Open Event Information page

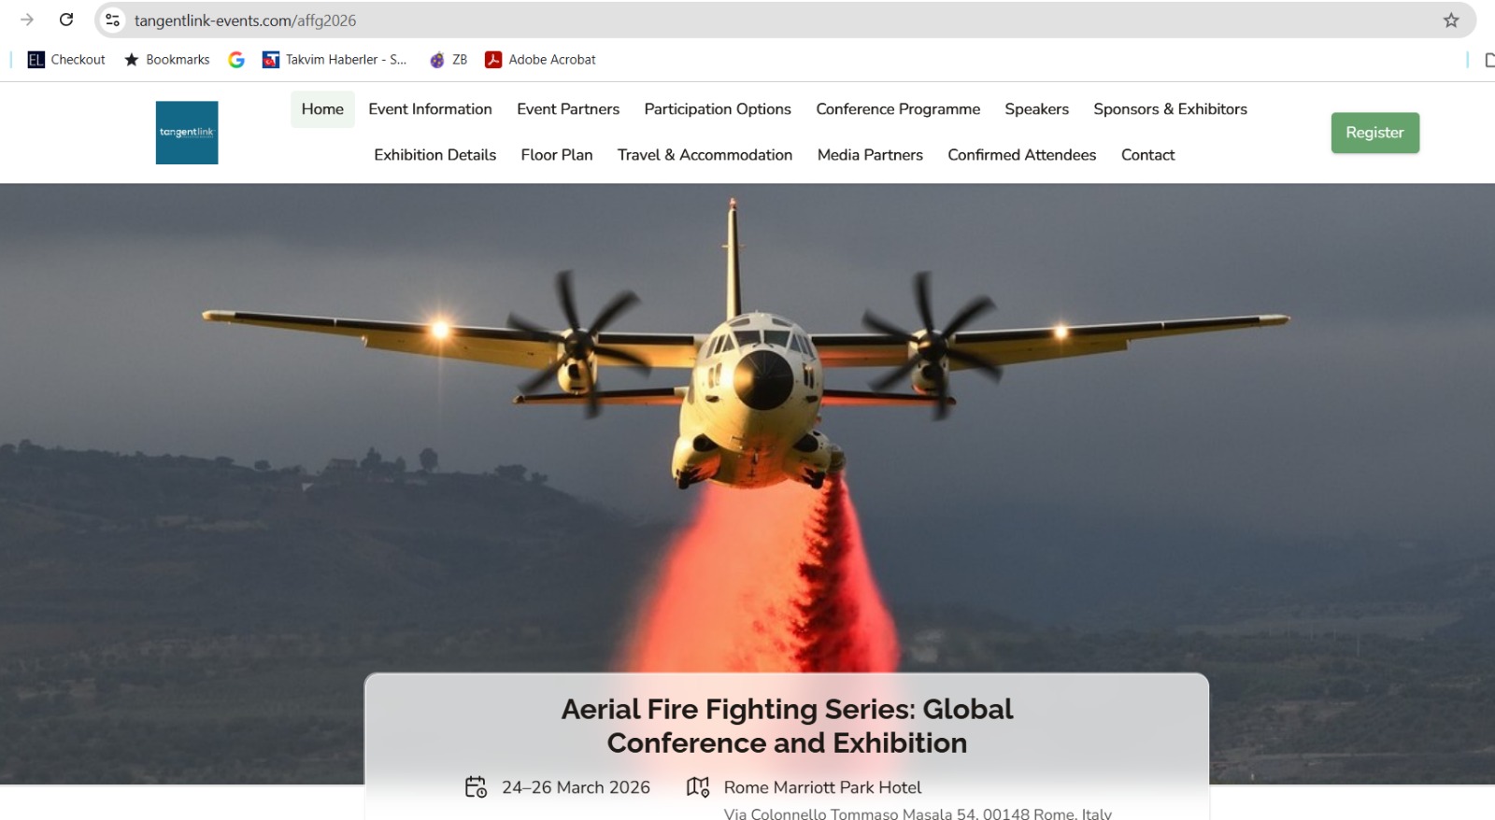(430, 109)
